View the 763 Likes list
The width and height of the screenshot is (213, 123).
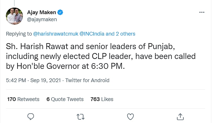click(x=102, y=99)
